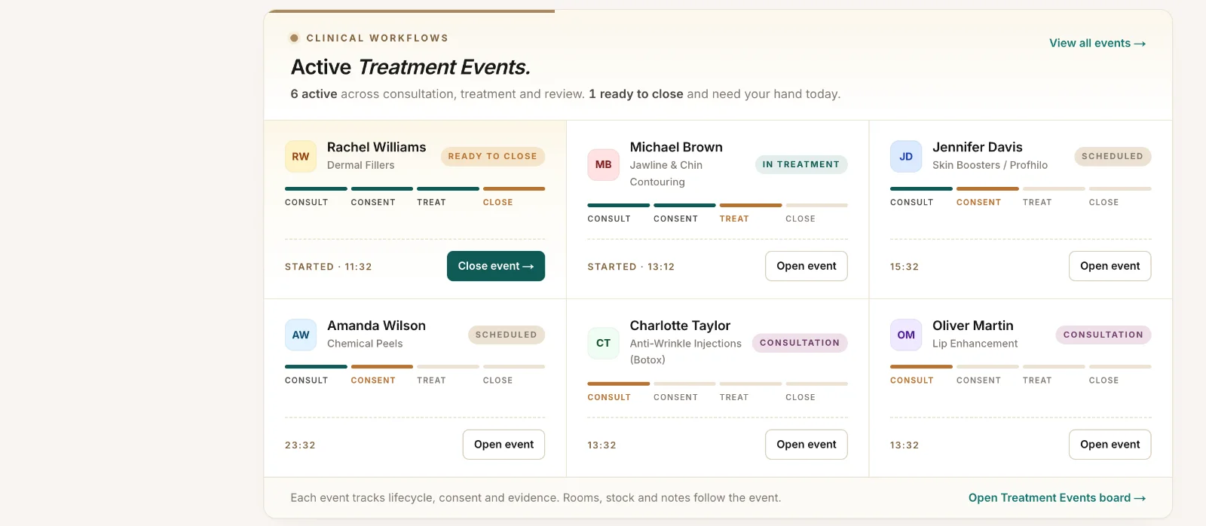Screen dimensions: 1206x526
Task: Select Consent step in Amanda Wilson's progress
Action: coord(382,375)
